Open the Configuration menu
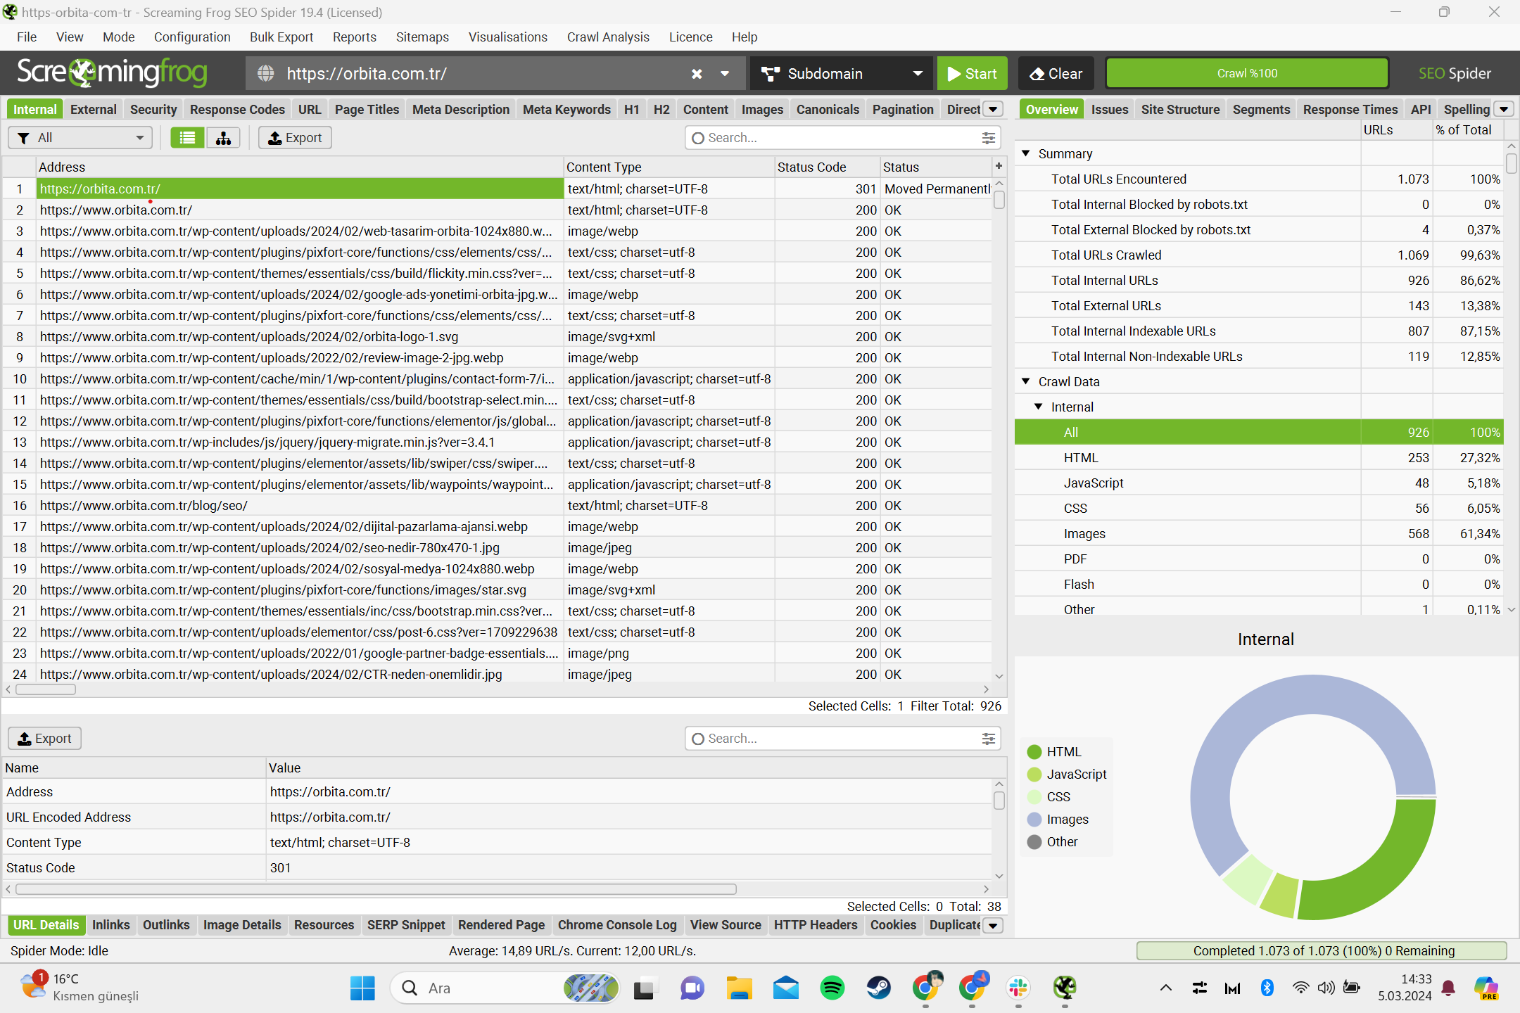Viewport: 1520px width, 1013px height. [x=192, y=37]
